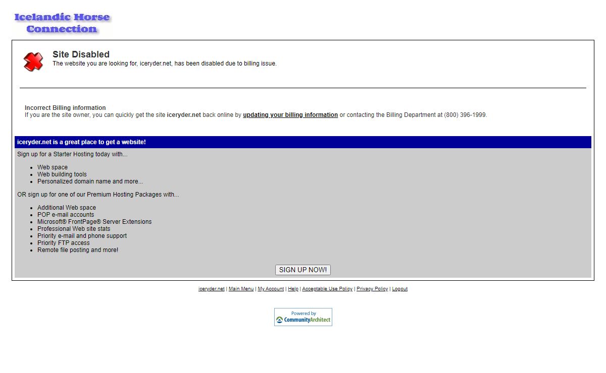Click the 'Sign up for a Starter Hosting' line
The width and height of the screenshot is (606, 373).
(72, 154)
